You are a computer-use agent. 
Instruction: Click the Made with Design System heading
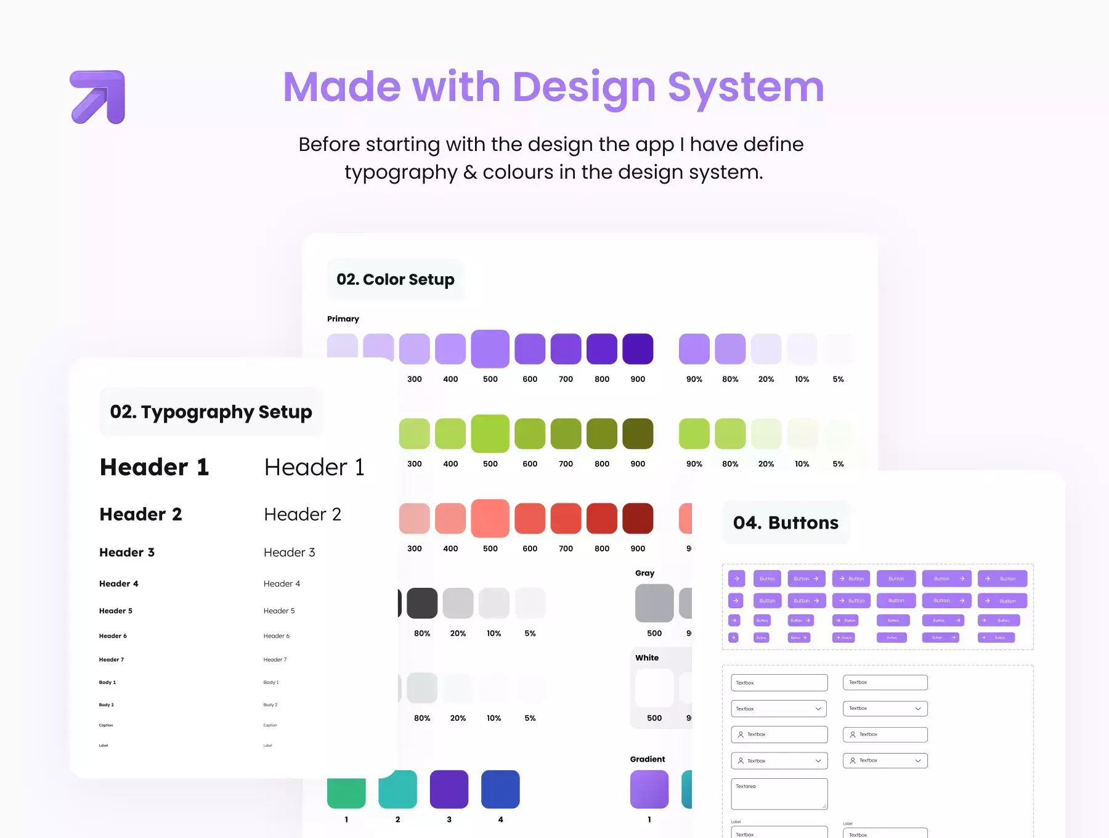(x=553, y=87)
